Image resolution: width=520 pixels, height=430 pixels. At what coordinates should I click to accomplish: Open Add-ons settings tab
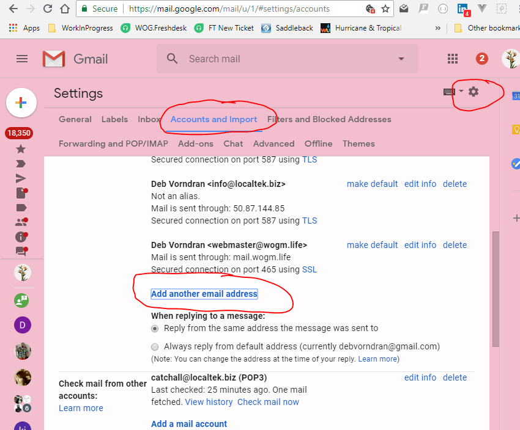pyautogui.click(x=196, y=144)
